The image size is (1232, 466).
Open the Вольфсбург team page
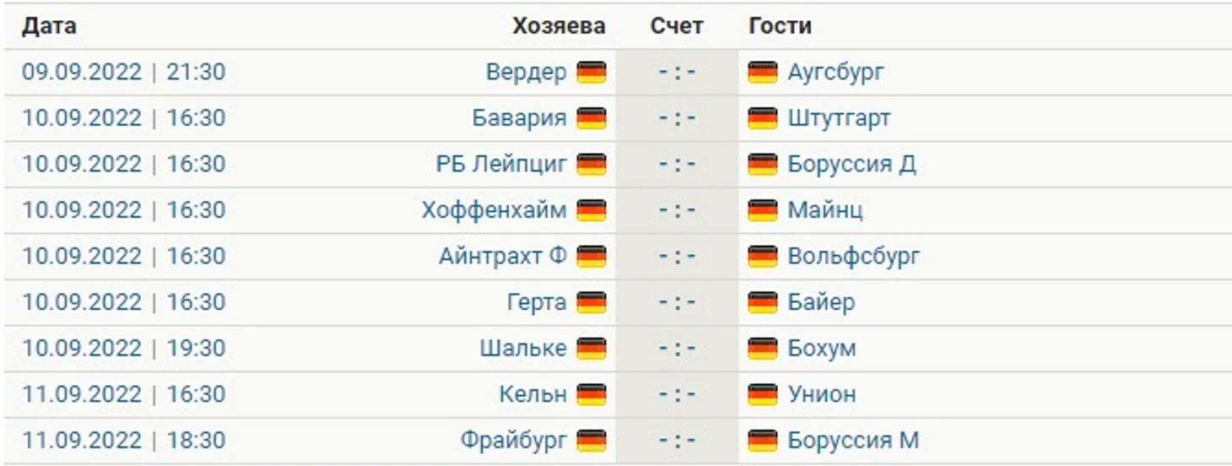tap(854, 257)
